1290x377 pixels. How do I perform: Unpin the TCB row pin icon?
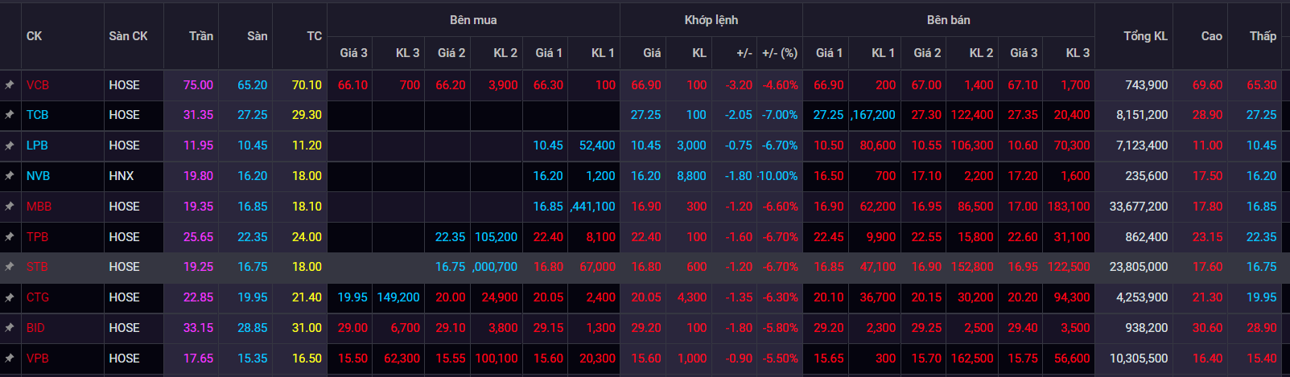tap(10, 115)
